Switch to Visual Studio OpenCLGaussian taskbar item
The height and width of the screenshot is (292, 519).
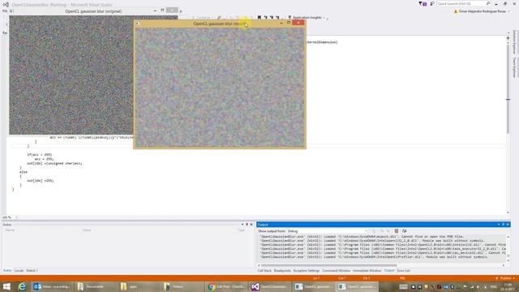pyautogui.click(x=269, y=286)
